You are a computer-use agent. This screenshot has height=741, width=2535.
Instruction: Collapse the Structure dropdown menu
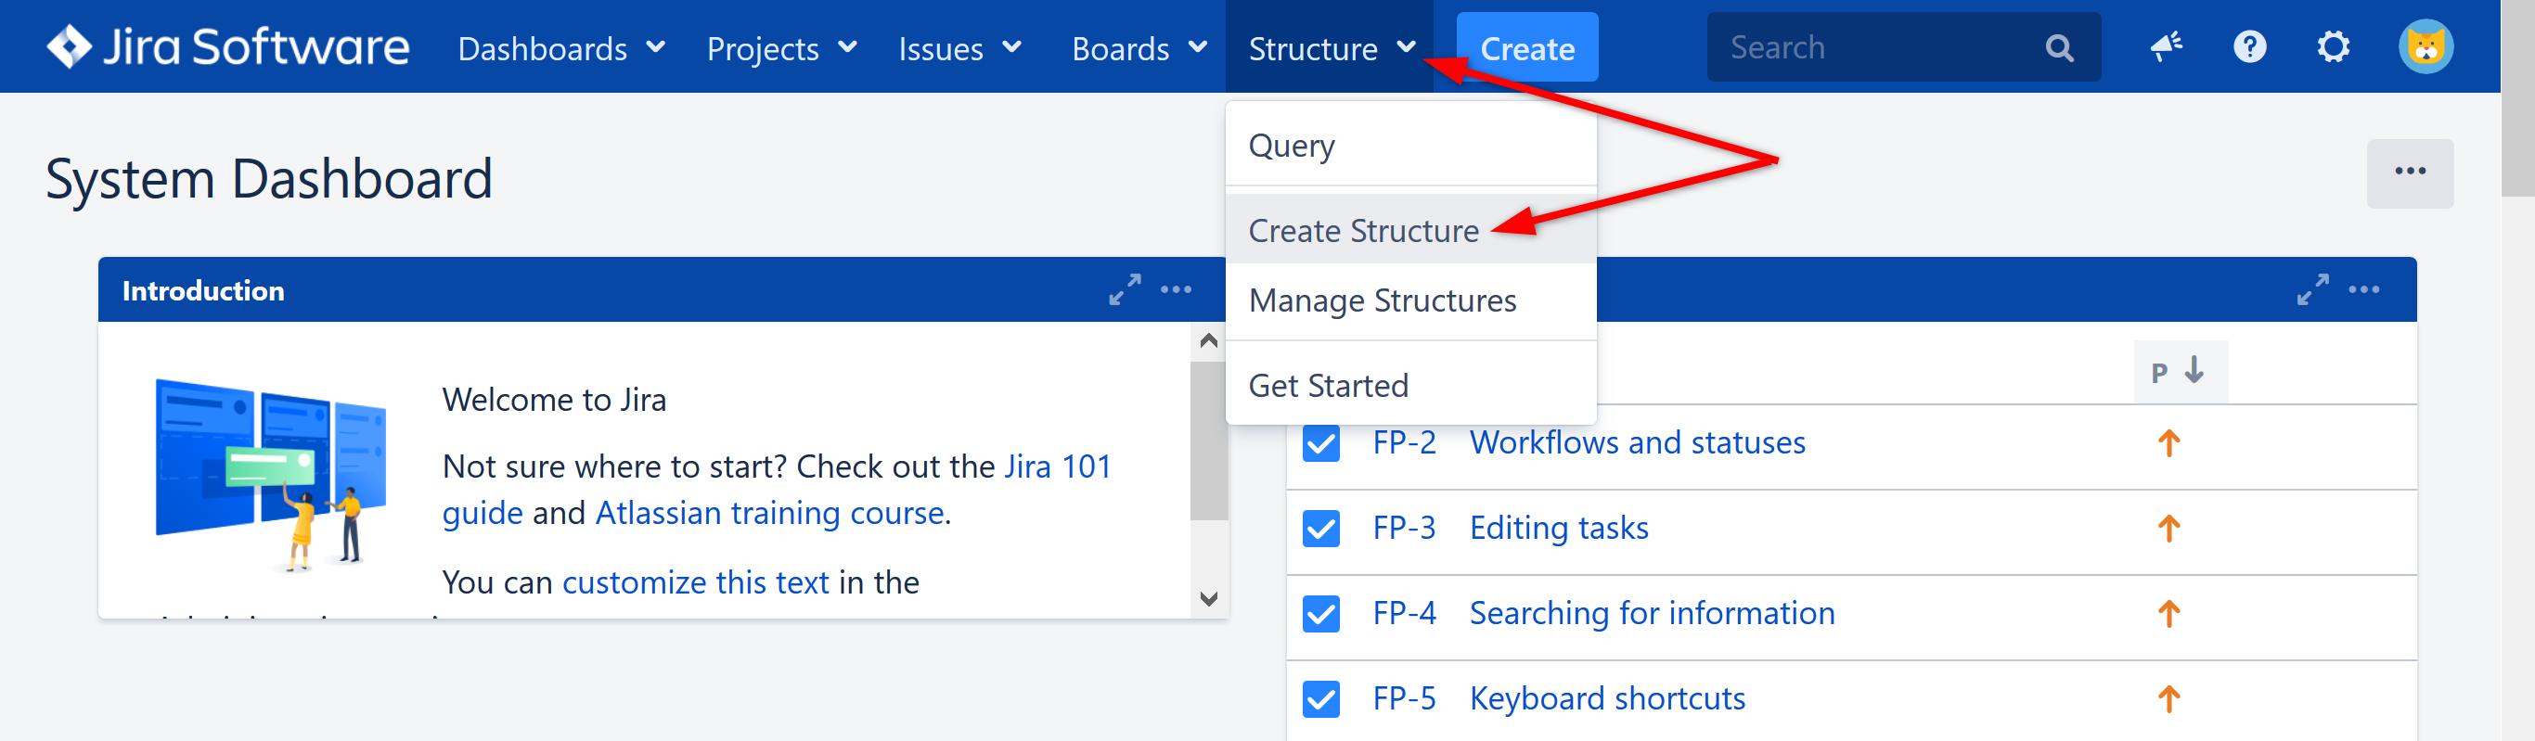(x=1331, y=48)
